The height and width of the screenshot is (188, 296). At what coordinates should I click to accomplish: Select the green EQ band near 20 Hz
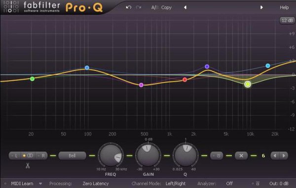(32, 79)
